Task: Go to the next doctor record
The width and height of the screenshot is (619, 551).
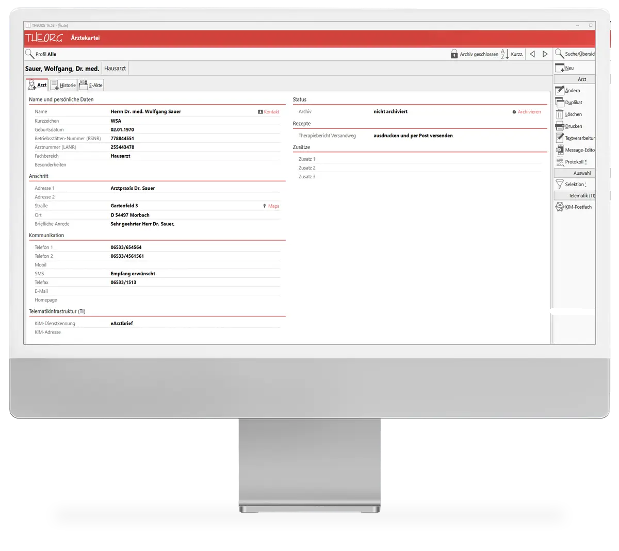Action: [x=545, y=54]
